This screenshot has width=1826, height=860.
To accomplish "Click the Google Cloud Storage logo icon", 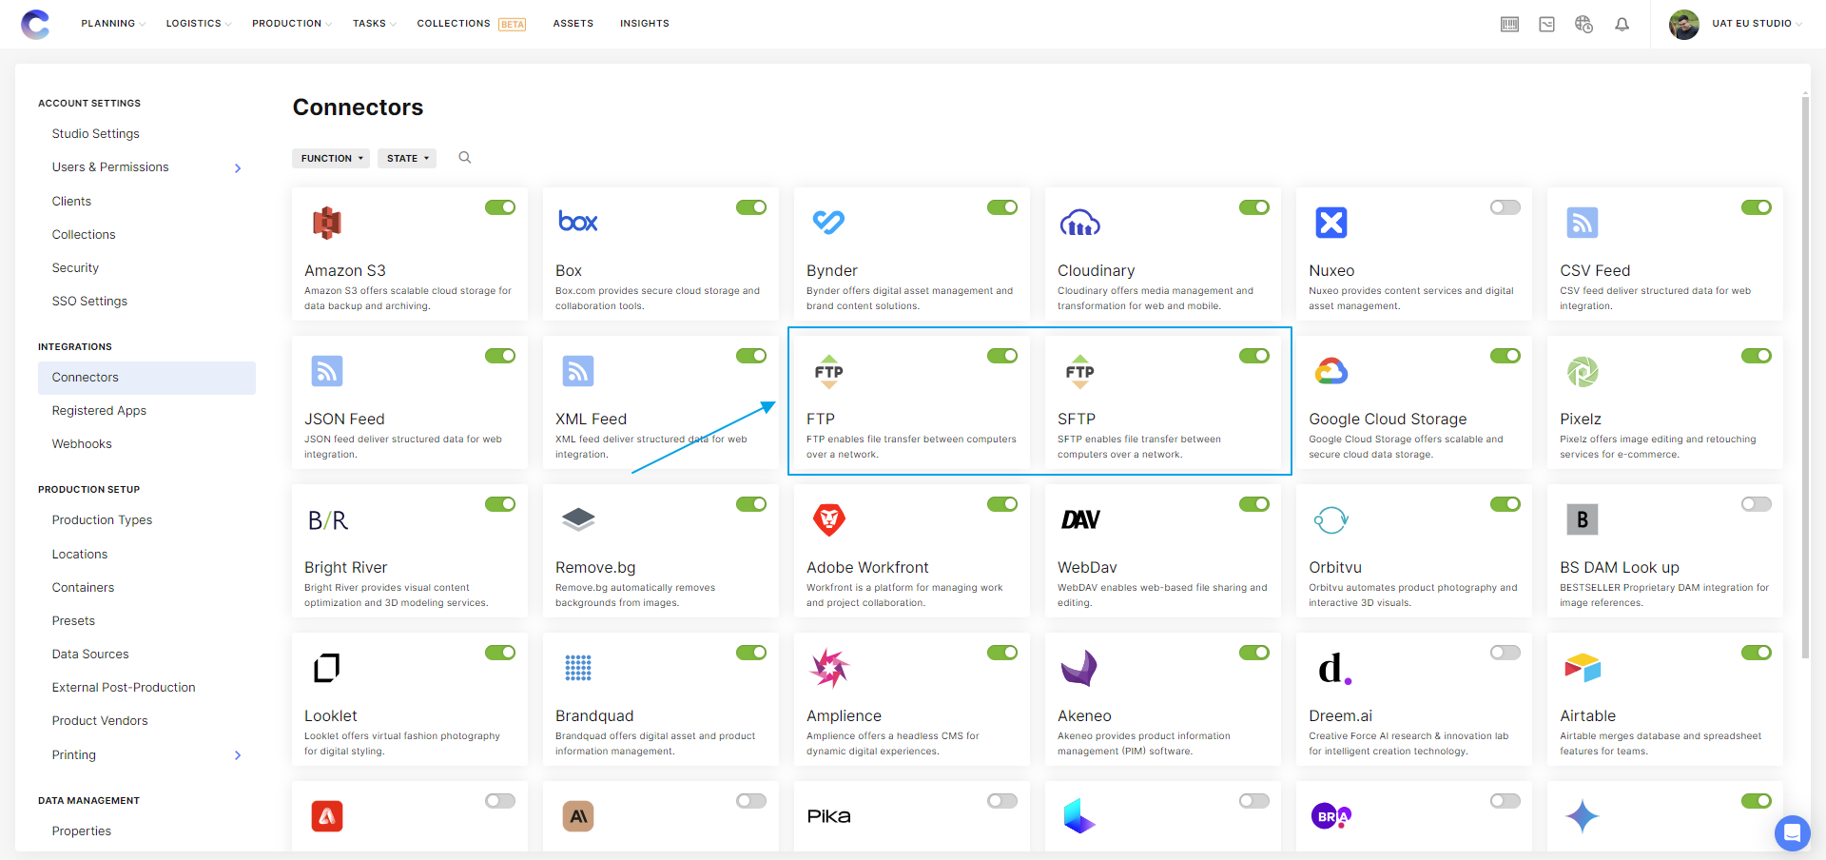I will tap(1331, 371).
